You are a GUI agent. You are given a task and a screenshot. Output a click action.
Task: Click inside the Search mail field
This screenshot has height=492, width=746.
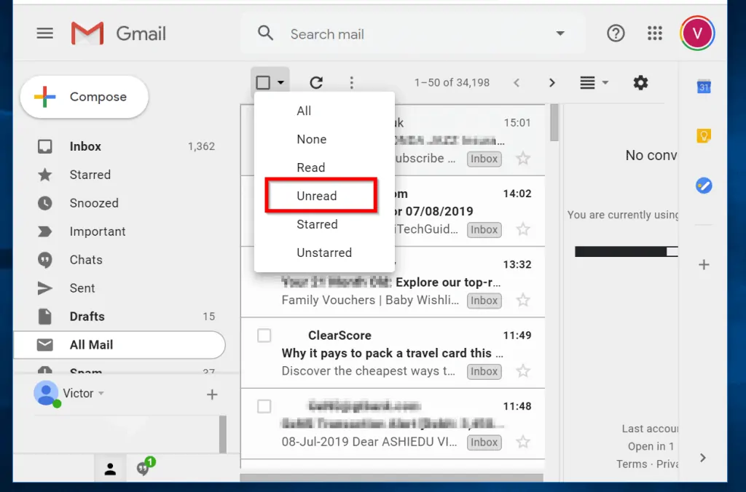(x=364, y=33)
